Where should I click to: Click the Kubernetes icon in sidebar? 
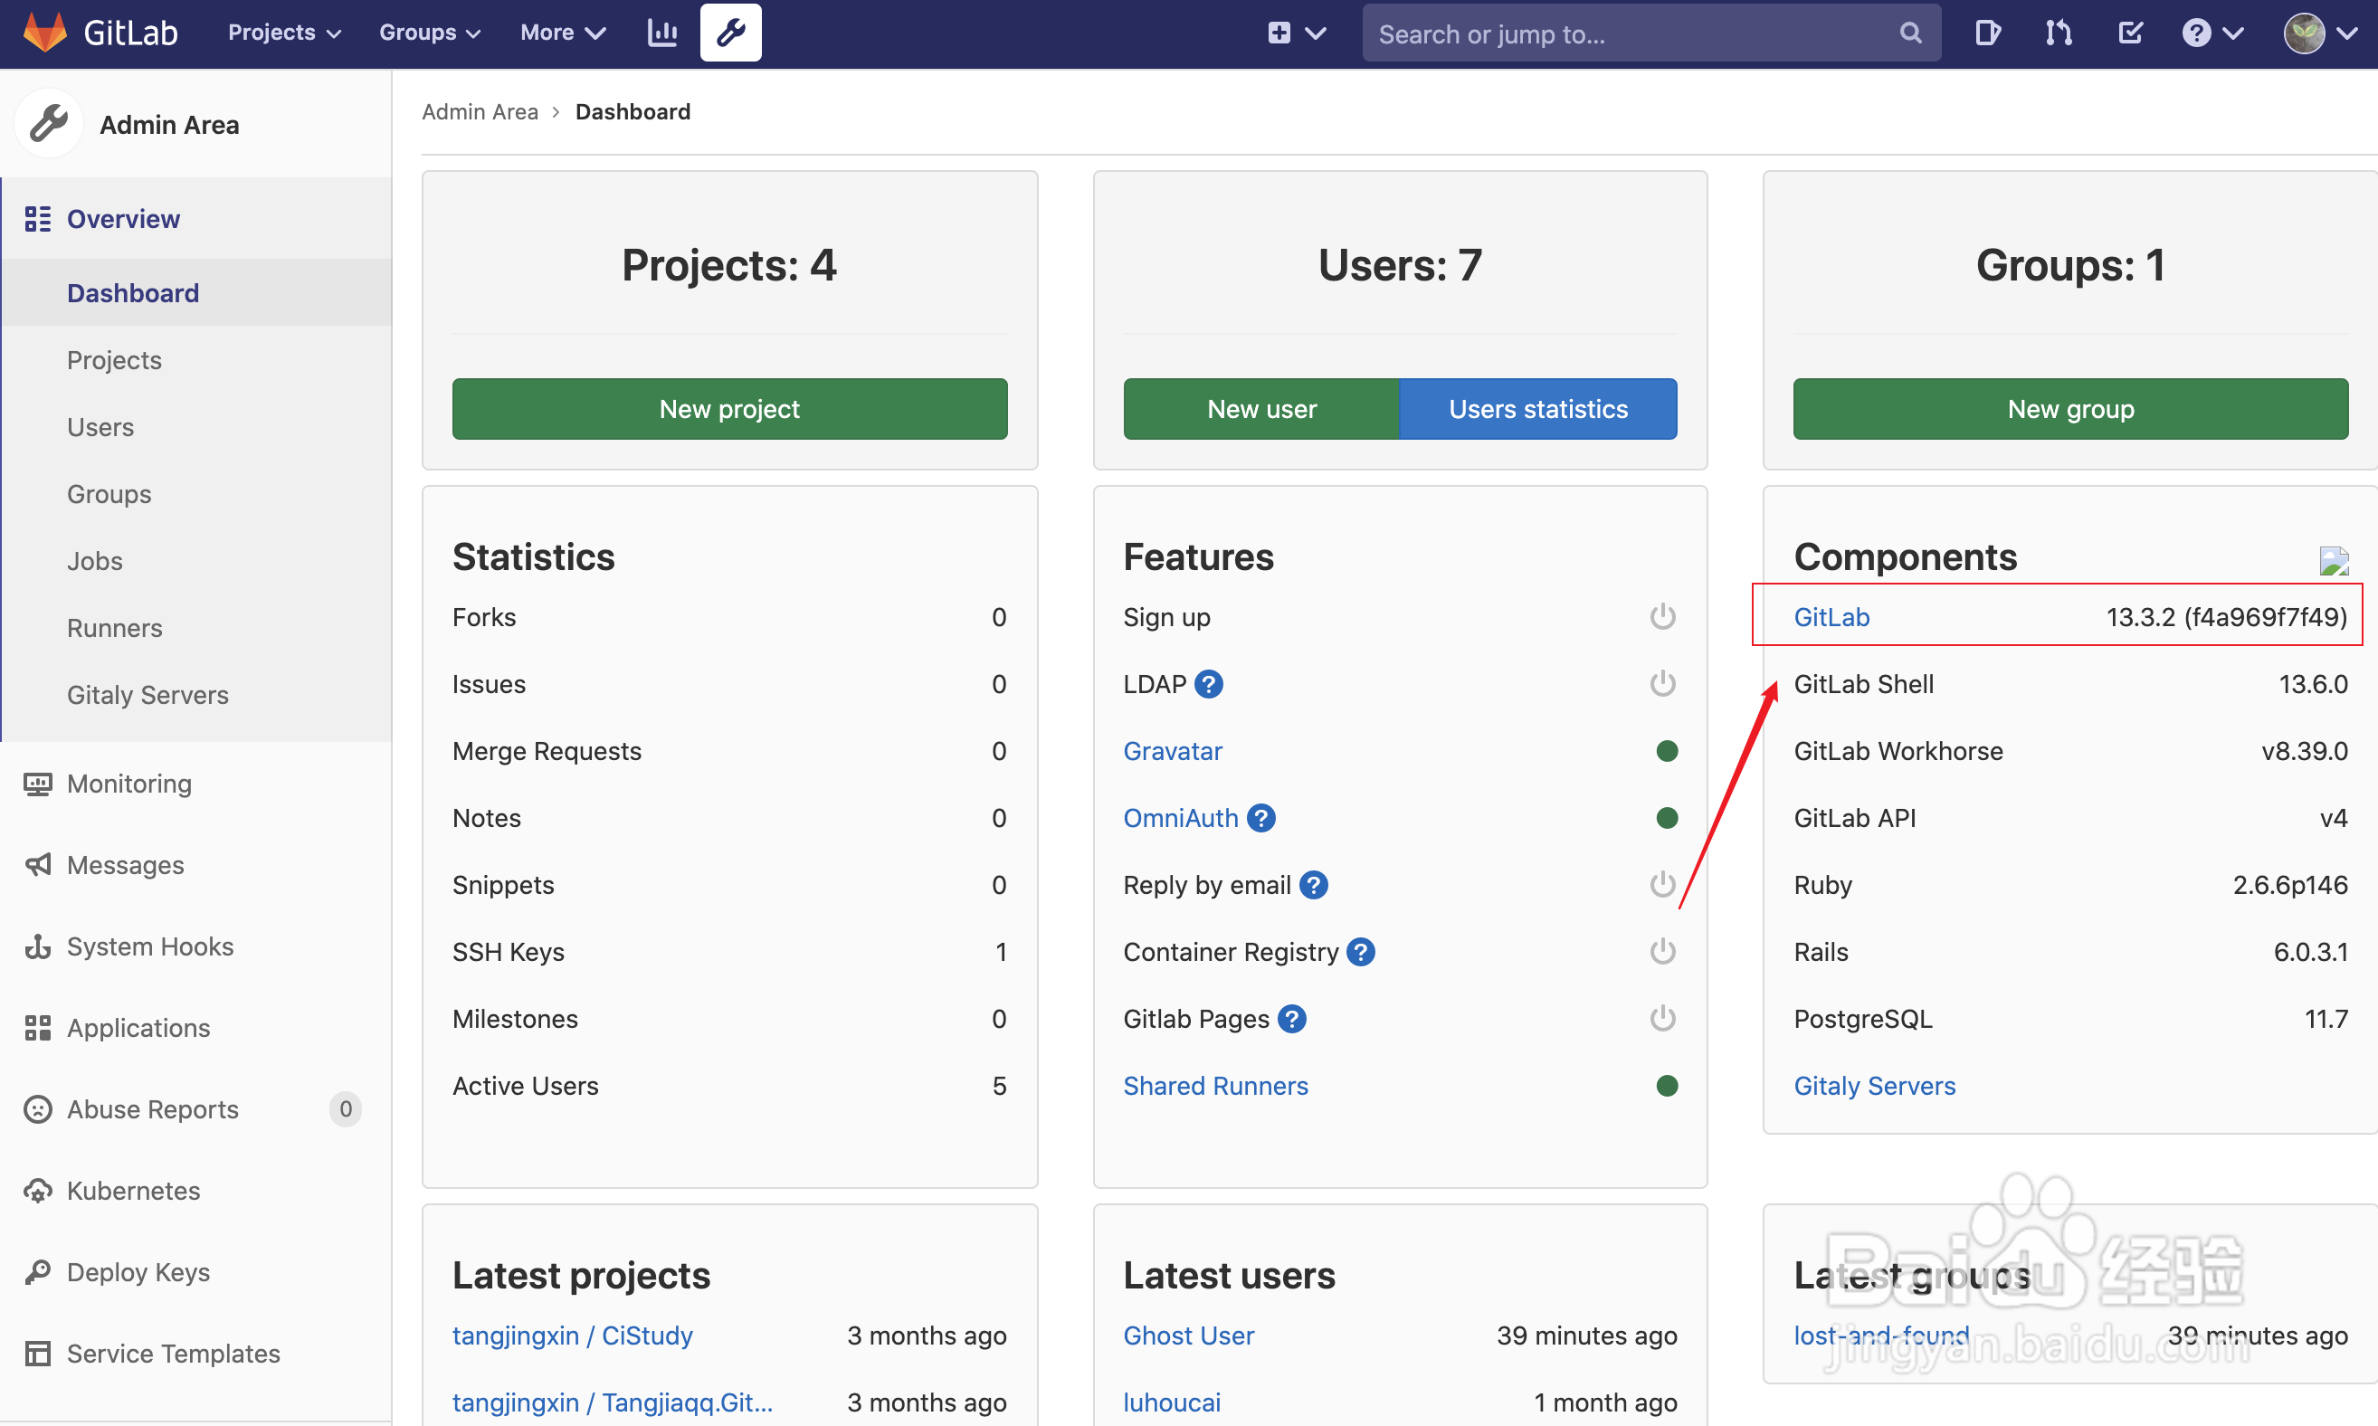(x=37, y=1191)
